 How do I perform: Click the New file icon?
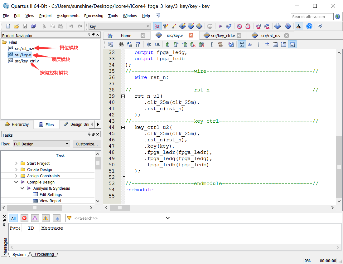click(x=8, y=27)
